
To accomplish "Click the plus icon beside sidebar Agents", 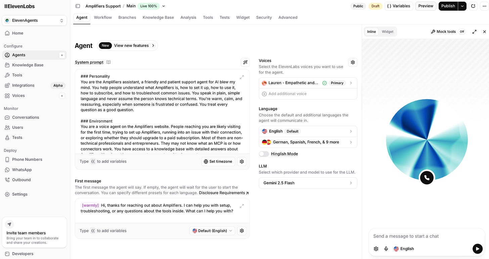I will pos(62,55).
